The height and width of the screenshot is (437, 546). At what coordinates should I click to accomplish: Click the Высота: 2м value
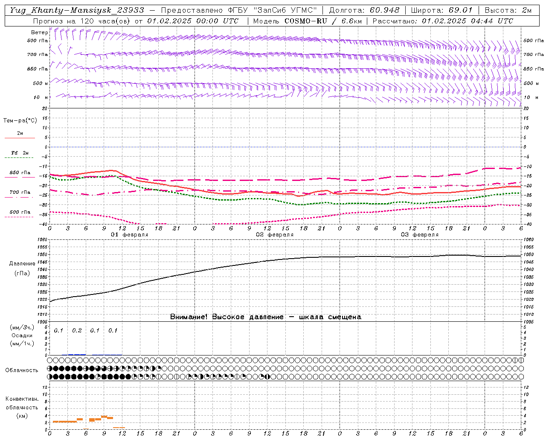pyautogui.click(x=508, y=10)
